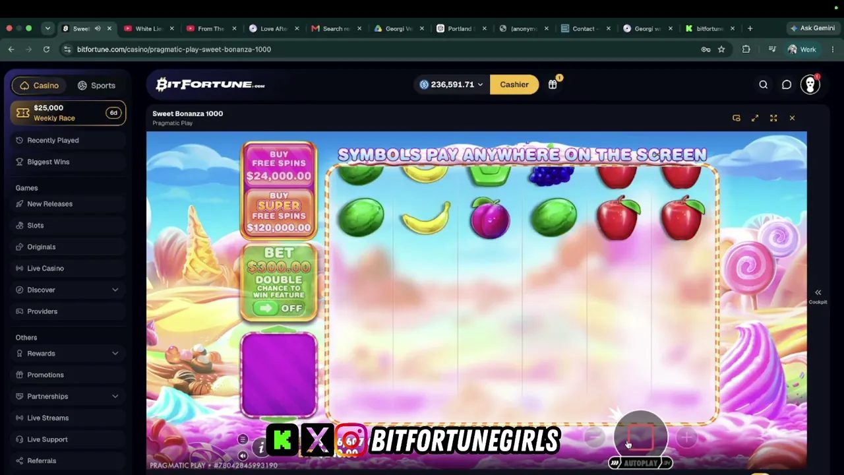Viewport: 844px width, 475px height.
Task: Click the BitFortune.com logo
Action: 210,84
